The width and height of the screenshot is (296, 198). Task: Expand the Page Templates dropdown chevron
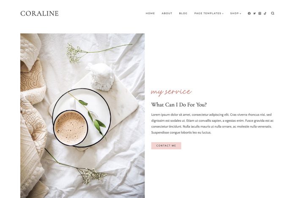point(223,14)
